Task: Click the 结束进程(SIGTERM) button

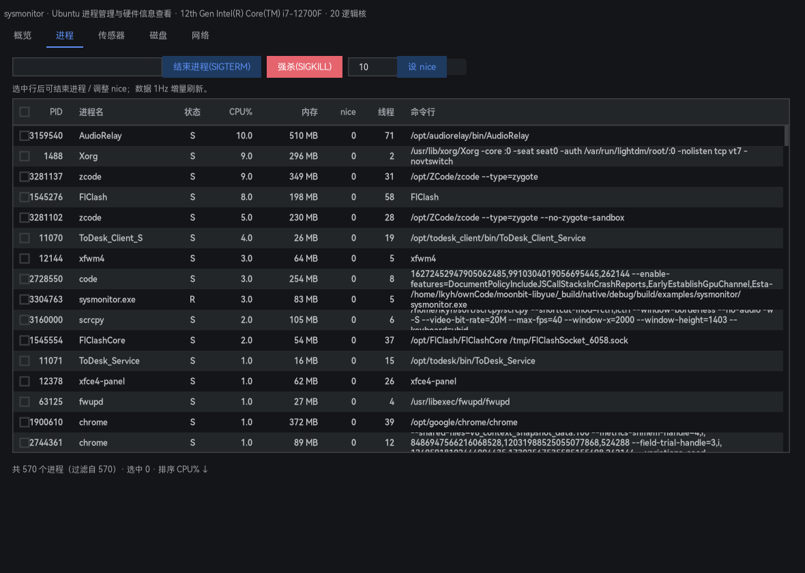Action: click(211, 67)
